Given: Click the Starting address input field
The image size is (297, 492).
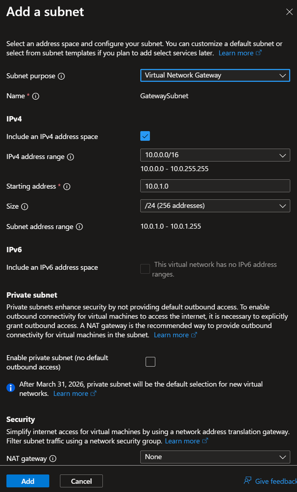Looking at the screenshot, I should 215,186.
